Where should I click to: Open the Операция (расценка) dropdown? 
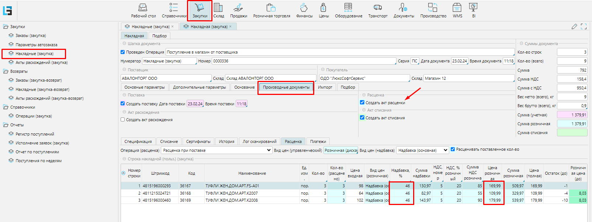click(217, 150)
